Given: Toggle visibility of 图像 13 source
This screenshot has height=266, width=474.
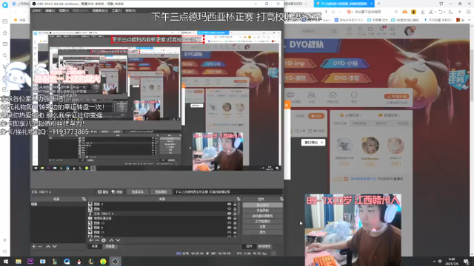Looking at the screenshot, I should click(229, 223).
